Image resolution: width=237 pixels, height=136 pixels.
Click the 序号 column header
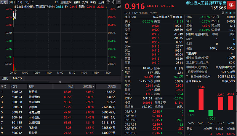(x=3, y=86)
